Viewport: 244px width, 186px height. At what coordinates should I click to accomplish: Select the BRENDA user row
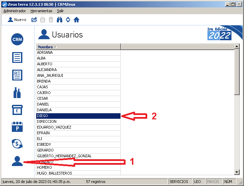coord(79,82)
